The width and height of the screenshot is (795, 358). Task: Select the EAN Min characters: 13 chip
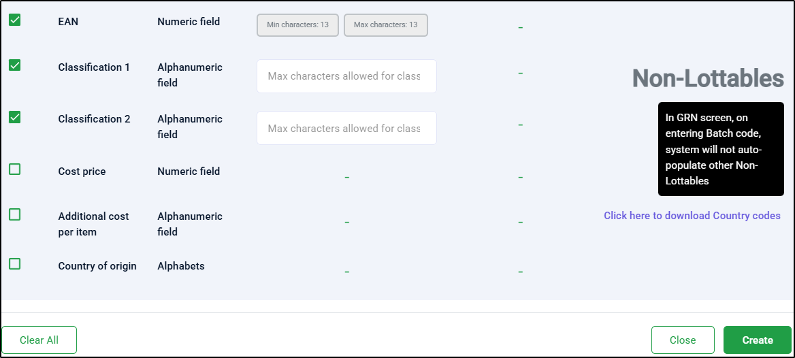[297, 25]
